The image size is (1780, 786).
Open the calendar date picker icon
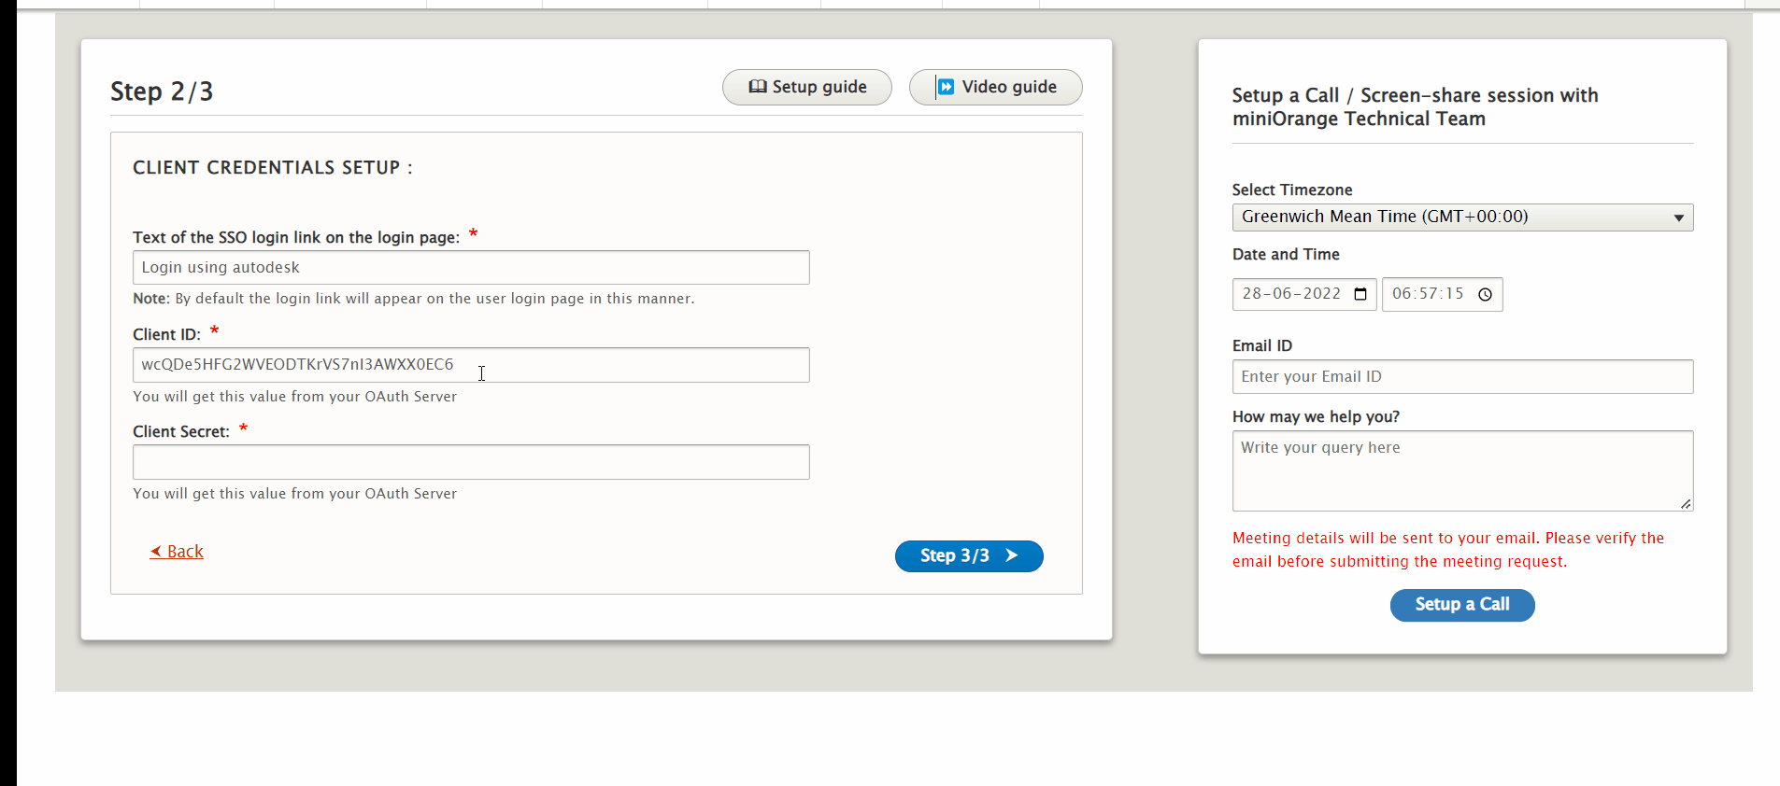coord(1360,295)
